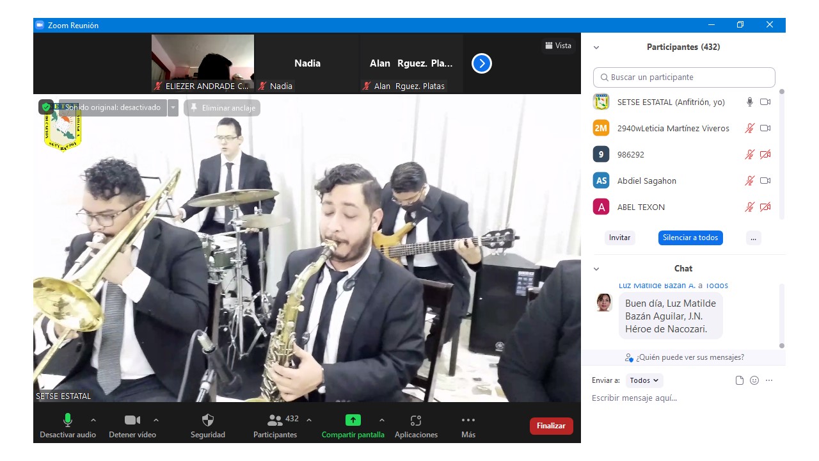Viewport: 819px width, 461px height.
Task: Open the Seguridad shield icon
Action: click(x=207, y=421)
